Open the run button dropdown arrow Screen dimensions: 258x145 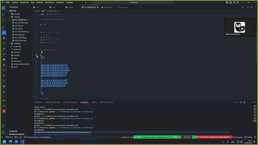point(245,7)
